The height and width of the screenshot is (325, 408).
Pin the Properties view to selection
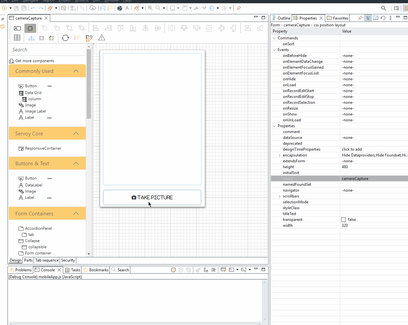[360, 18]
